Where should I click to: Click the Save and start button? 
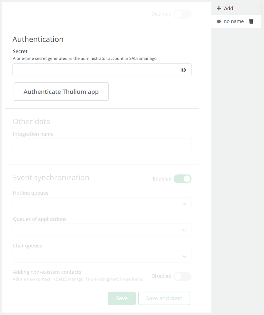point(164,299)
